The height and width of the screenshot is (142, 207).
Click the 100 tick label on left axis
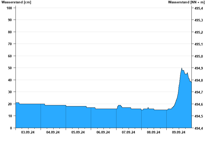click(x=10, y=8)
